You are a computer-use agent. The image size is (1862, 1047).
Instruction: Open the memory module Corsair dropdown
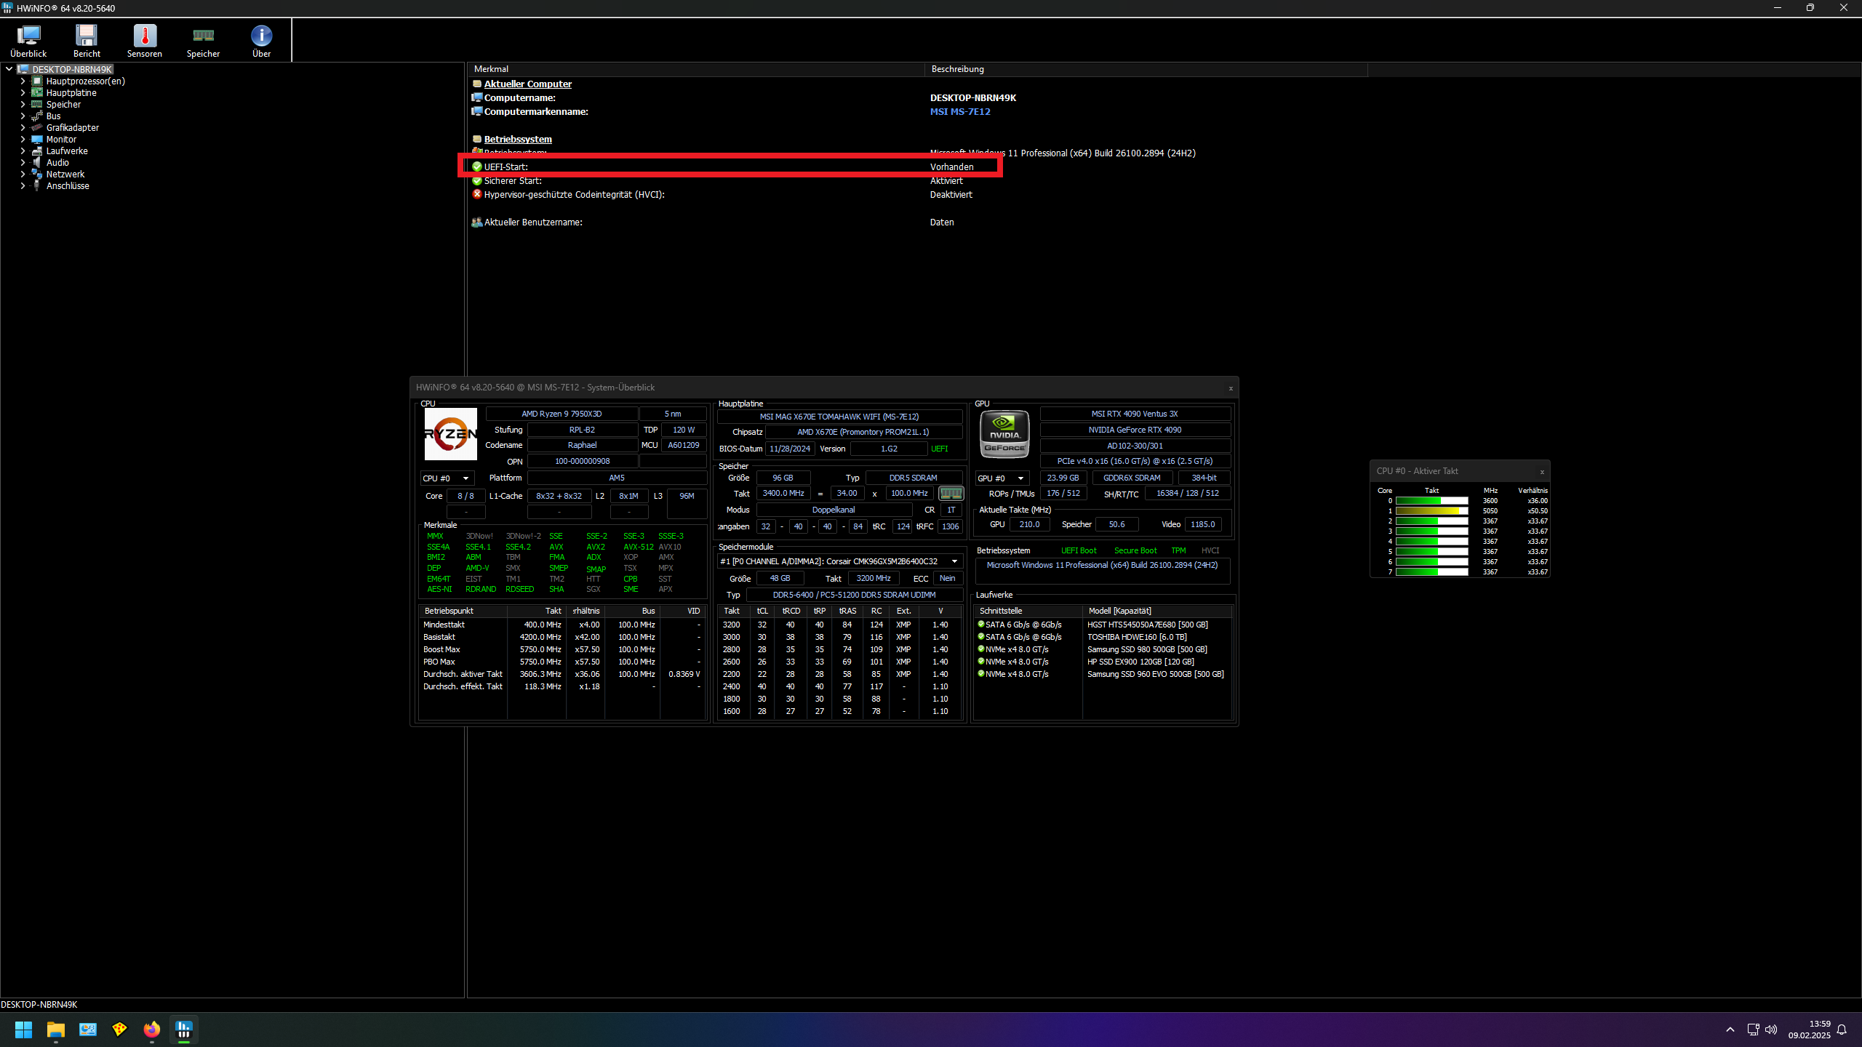[839, 561]
